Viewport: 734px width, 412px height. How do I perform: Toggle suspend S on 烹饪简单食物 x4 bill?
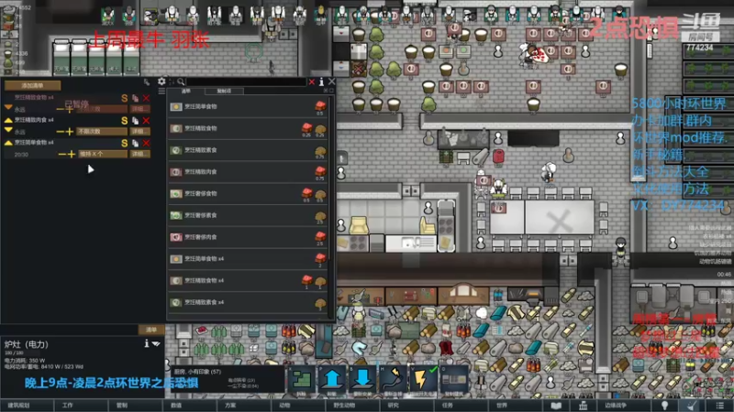click(x=124, y=143)
